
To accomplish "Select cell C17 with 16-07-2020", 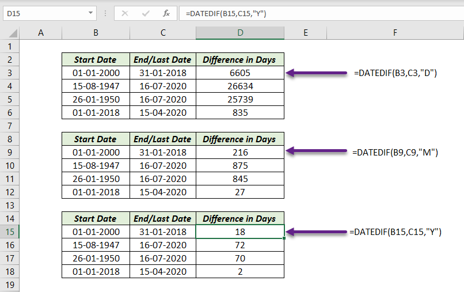I will coord(163,258).
